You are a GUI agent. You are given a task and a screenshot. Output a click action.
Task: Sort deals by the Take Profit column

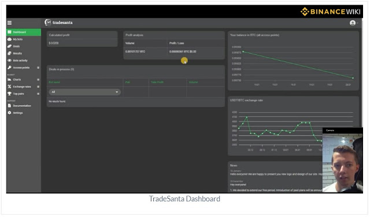pyautogui.click(x=157, y=82)
